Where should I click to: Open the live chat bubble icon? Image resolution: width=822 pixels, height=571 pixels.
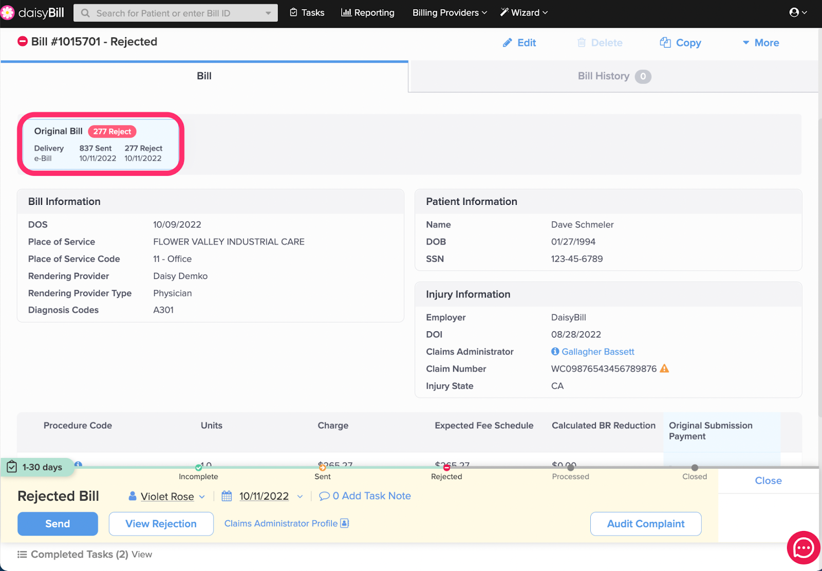tap(804, 548)
